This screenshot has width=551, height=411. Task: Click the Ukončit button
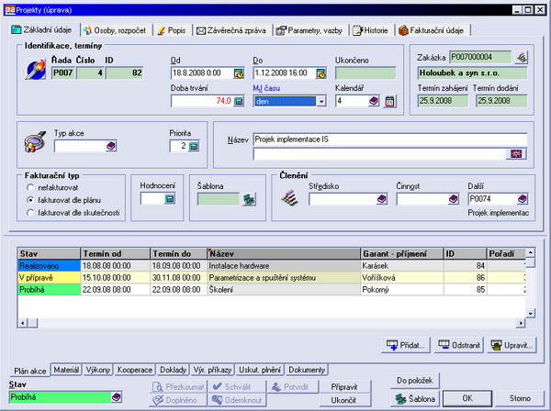click(344, 400)
